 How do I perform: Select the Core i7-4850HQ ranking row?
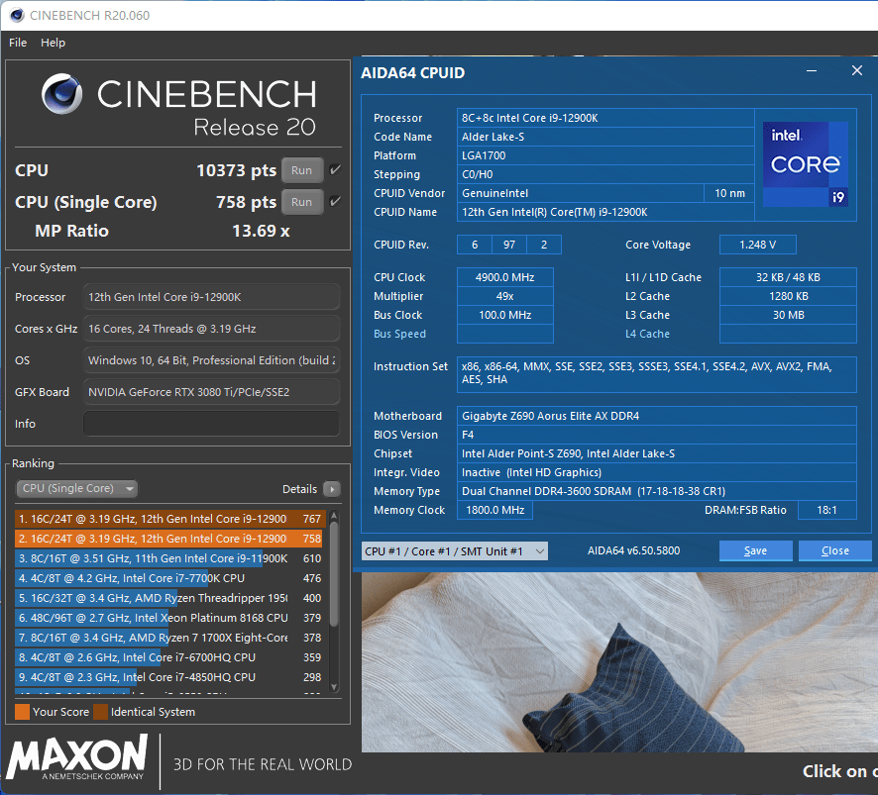click(169, 677)
